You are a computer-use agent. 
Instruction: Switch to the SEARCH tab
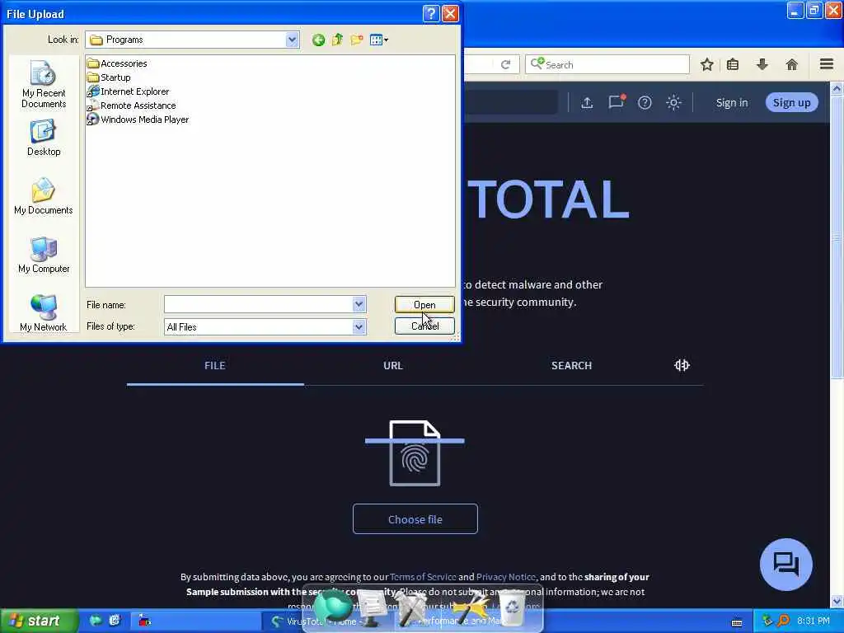coord(572,366)
